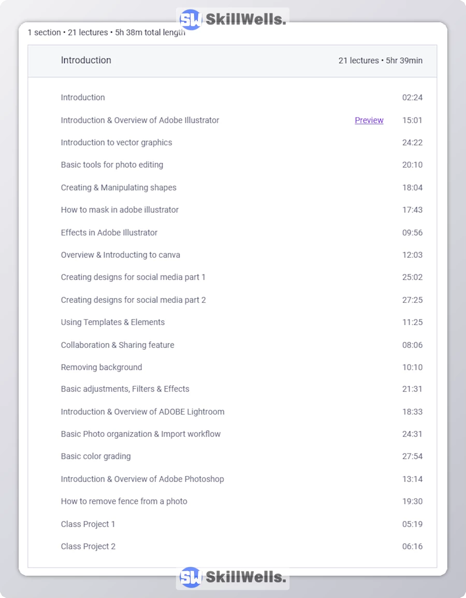
Task: Open Class Project 2 lecture
Action: click(88, 546)
